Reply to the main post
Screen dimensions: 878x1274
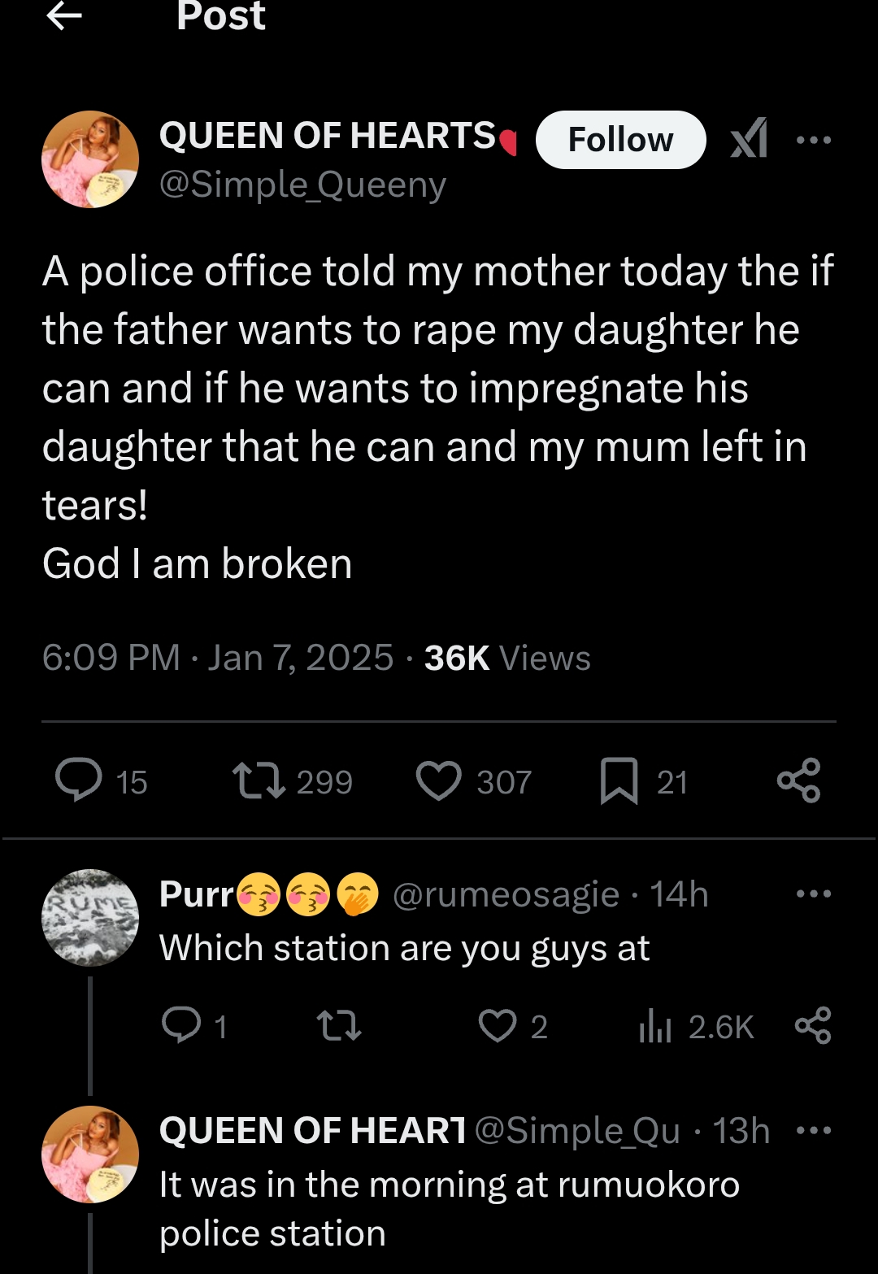click(x=79, y=780)
